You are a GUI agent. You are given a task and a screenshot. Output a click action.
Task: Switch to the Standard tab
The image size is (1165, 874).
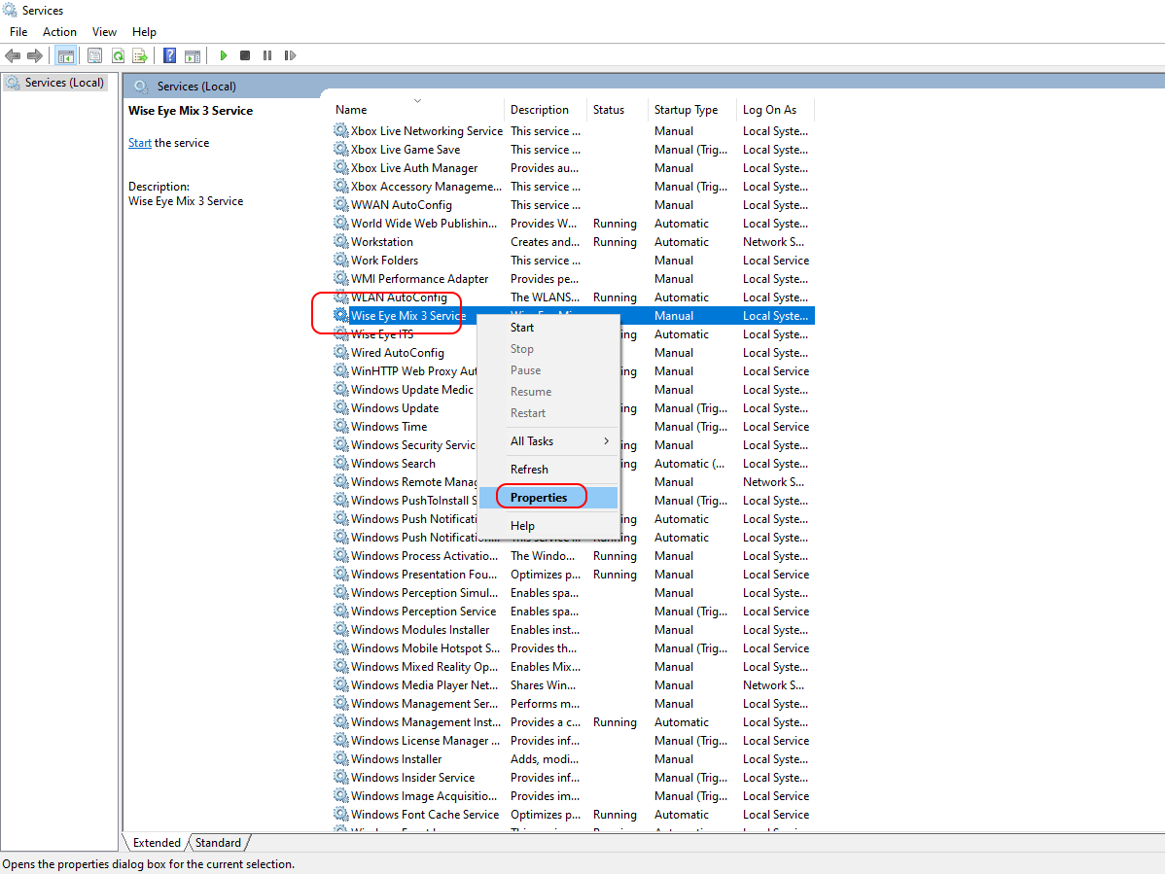[x=218, y=843]
